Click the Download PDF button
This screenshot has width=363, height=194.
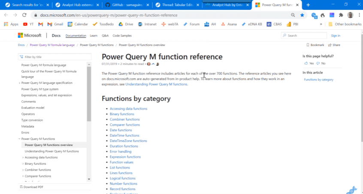31,187
